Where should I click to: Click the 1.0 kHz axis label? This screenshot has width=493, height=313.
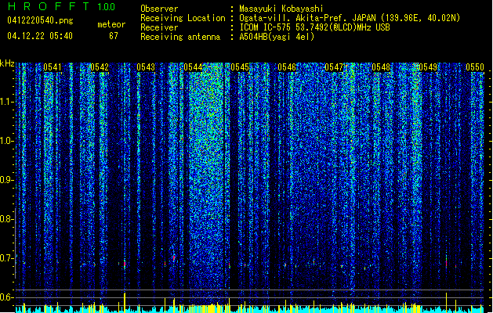[x=7, y=141]
